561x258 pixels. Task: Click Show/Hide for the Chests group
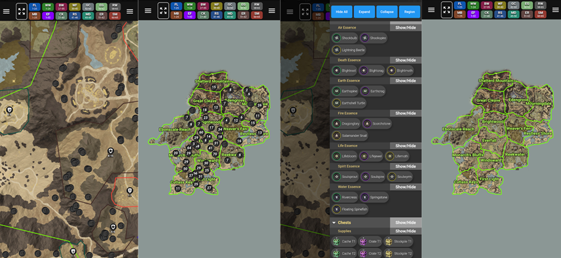pyautogui.click(x=405, y=222)
